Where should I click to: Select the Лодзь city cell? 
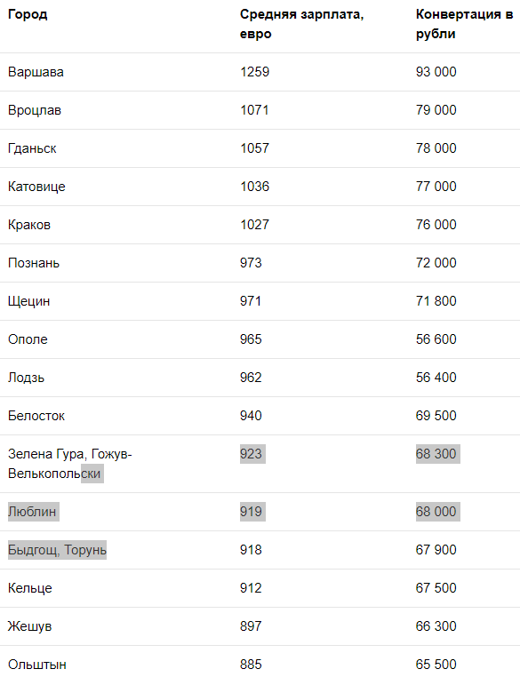(x=26, y=378)
